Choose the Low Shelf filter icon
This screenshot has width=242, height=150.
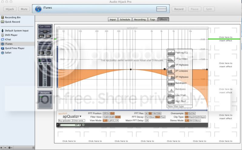pos(171,95)
